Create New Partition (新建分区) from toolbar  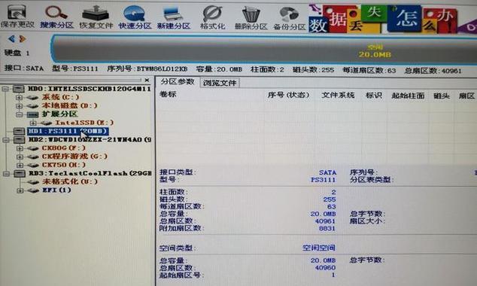[173, 18]
